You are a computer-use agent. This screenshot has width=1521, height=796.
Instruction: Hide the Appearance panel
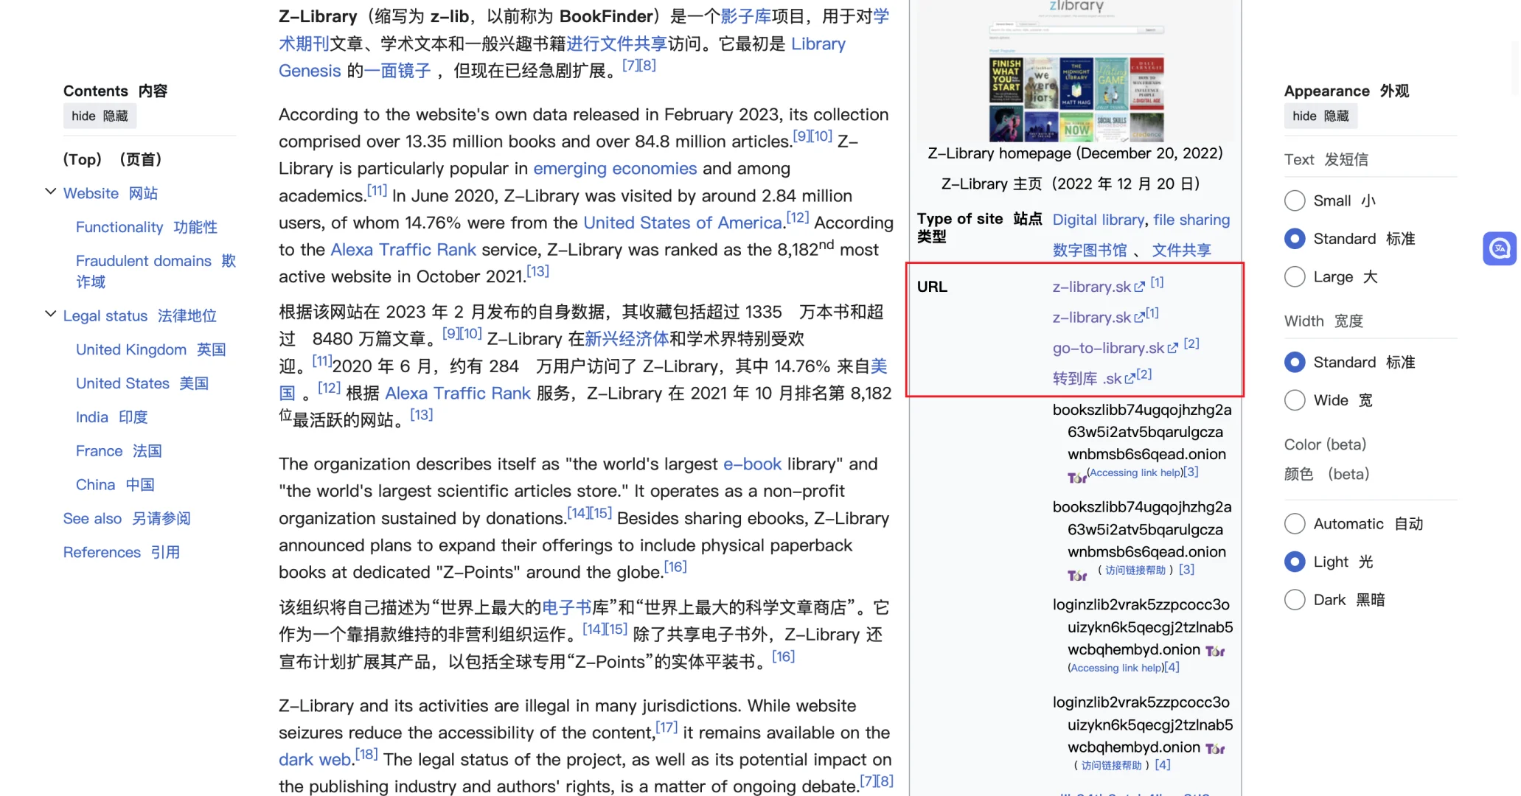pyautogui.click(x=1320, y=116)
